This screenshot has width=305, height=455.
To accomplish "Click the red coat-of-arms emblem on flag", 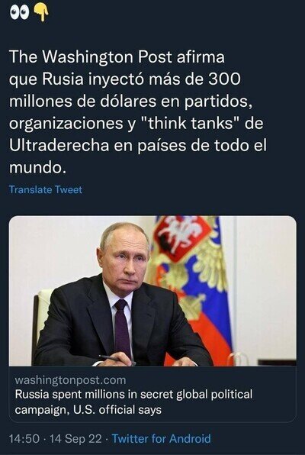I will tap(181, 237).
